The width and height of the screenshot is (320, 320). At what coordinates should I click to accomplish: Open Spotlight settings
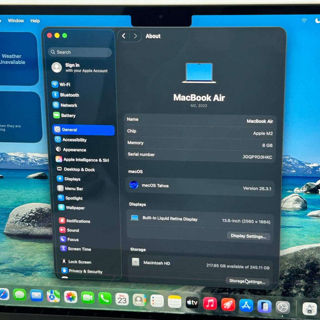70,198
